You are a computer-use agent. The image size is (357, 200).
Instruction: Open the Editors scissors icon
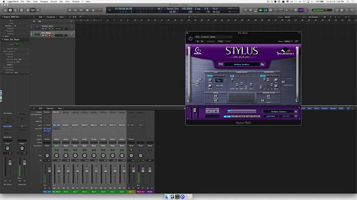[x=38, y=10]
